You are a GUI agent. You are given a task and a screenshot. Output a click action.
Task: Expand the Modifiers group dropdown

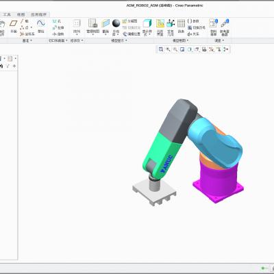tap(77, 40)
